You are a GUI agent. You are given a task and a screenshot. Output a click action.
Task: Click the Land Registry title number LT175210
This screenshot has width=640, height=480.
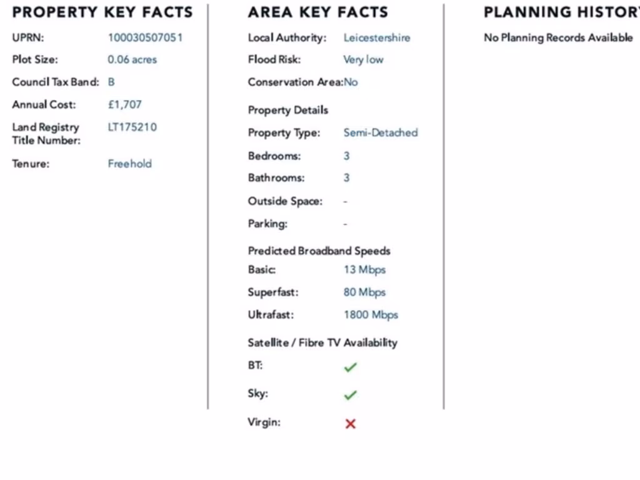click(x=132, y=127)
